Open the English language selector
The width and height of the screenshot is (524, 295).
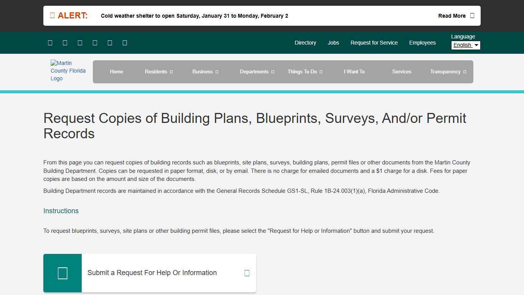pos(465,45)
